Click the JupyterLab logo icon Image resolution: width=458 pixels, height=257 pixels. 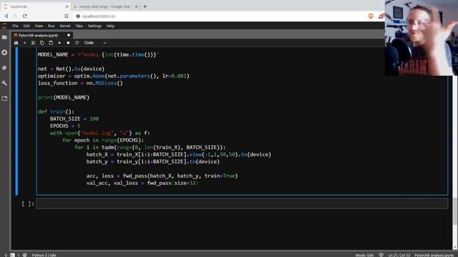(4, 26)
